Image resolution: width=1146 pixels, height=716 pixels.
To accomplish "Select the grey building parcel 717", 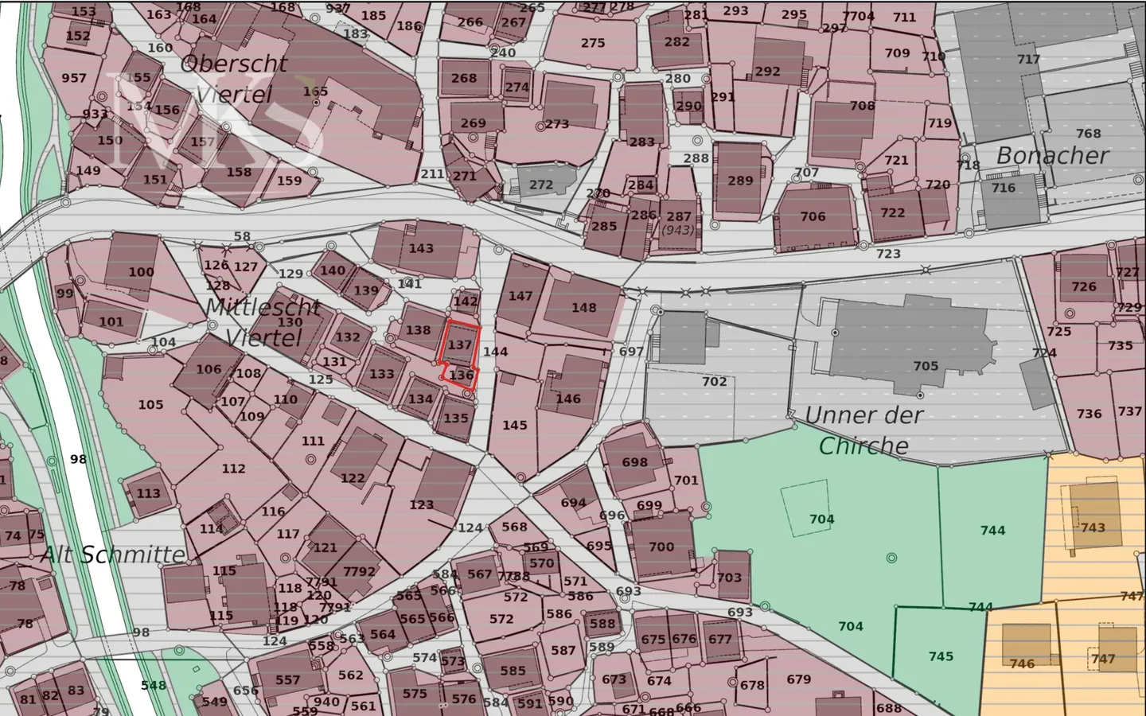I will [x=1027, y=59].
